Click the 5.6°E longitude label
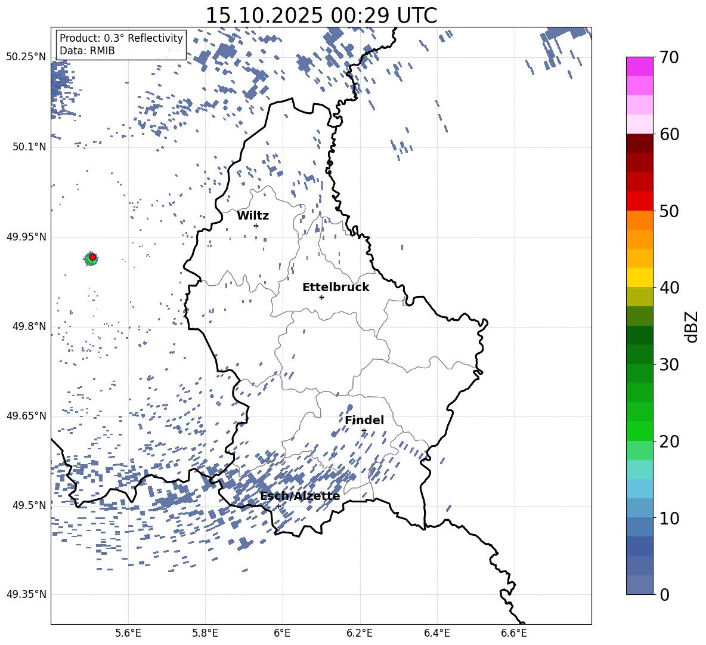This screenshot has width=706, height=645. point(128,633)
